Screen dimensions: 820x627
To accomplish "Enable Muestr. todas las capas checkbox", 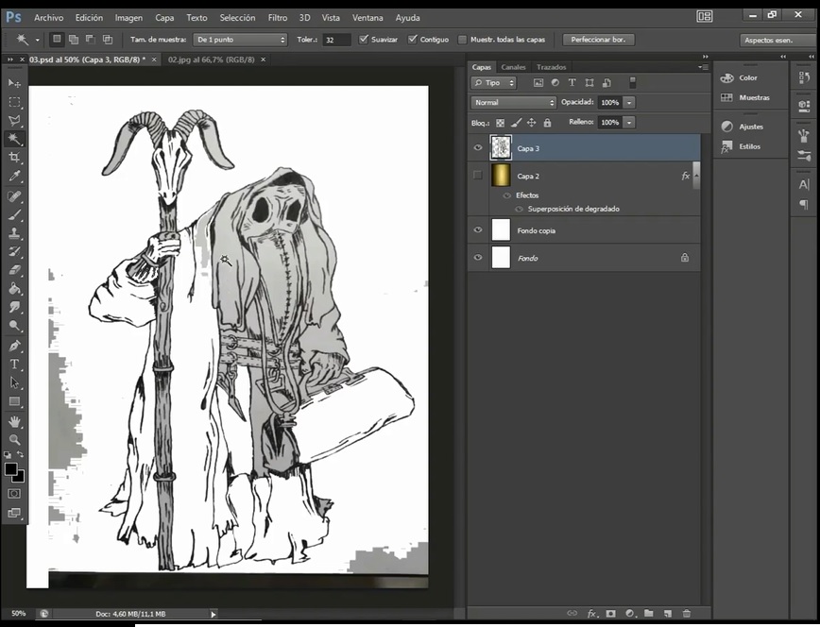I will (x=462, y=40).
